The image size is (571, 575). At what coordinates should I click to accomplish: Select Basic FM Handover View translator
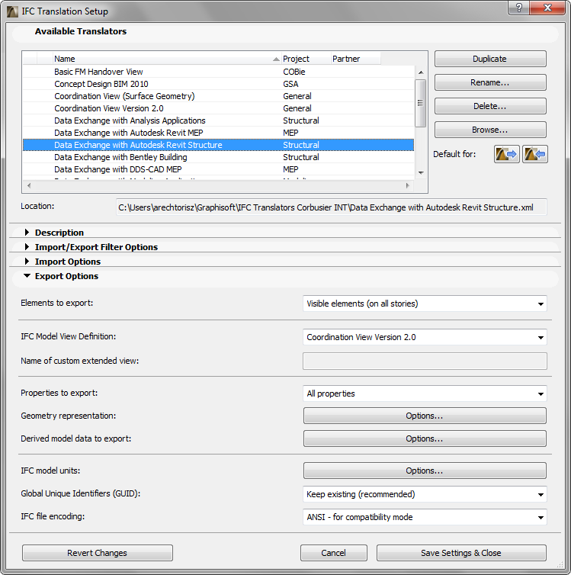(219, 72)
